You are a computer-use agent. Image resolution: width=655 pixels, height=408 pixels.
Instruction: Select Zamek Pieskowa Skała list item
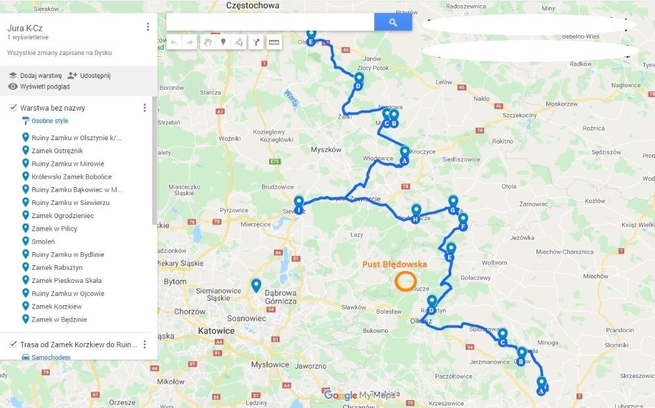pos(66,280)
